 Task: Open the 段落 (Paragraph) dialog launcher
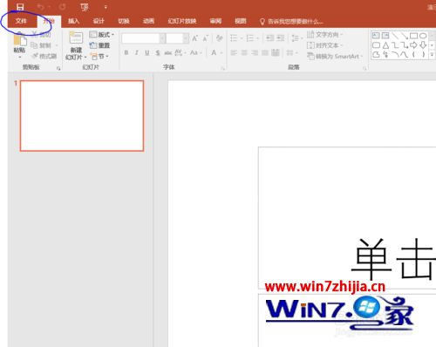pyautogui.click(x=364, y=69)
